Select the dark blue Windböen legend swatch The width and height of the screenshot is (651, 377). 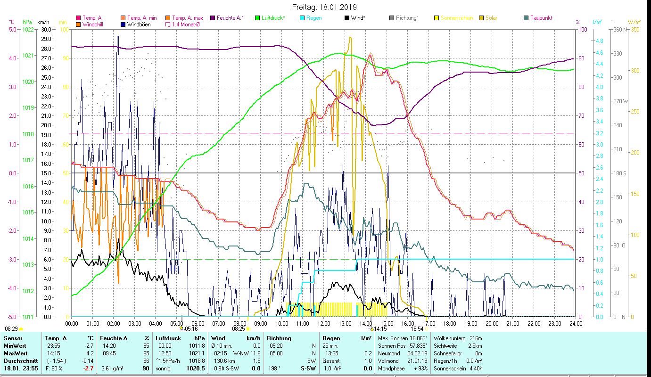point(124,24)
